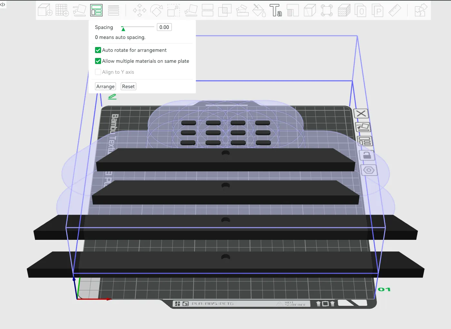Click the plate's arrange side icon
This screenshot has height=329, width=451.
(x=365, y=141)
